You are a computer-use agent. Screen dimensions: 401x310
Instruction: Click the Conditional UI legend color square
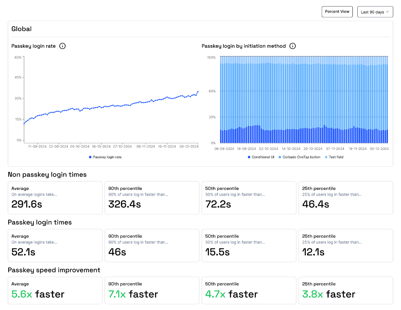[x=249, y=157]
